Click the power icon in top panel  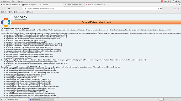click(x=179, y=1)
